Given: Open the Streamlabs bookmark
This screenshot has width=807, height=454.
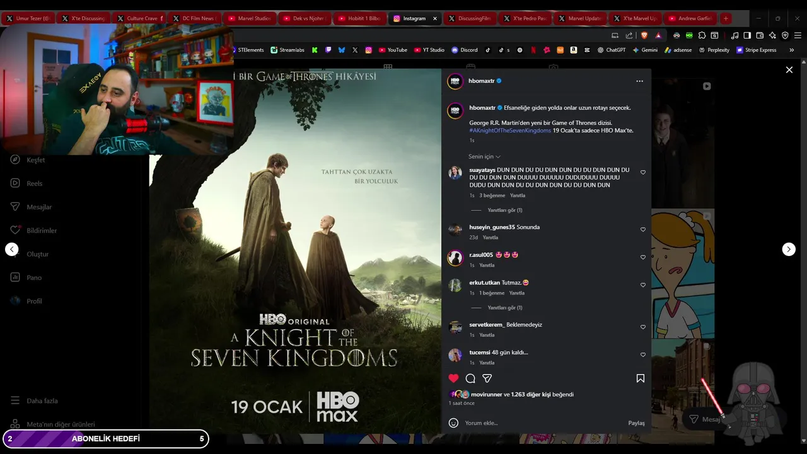Looking at the screenshot, I should 287,50.
